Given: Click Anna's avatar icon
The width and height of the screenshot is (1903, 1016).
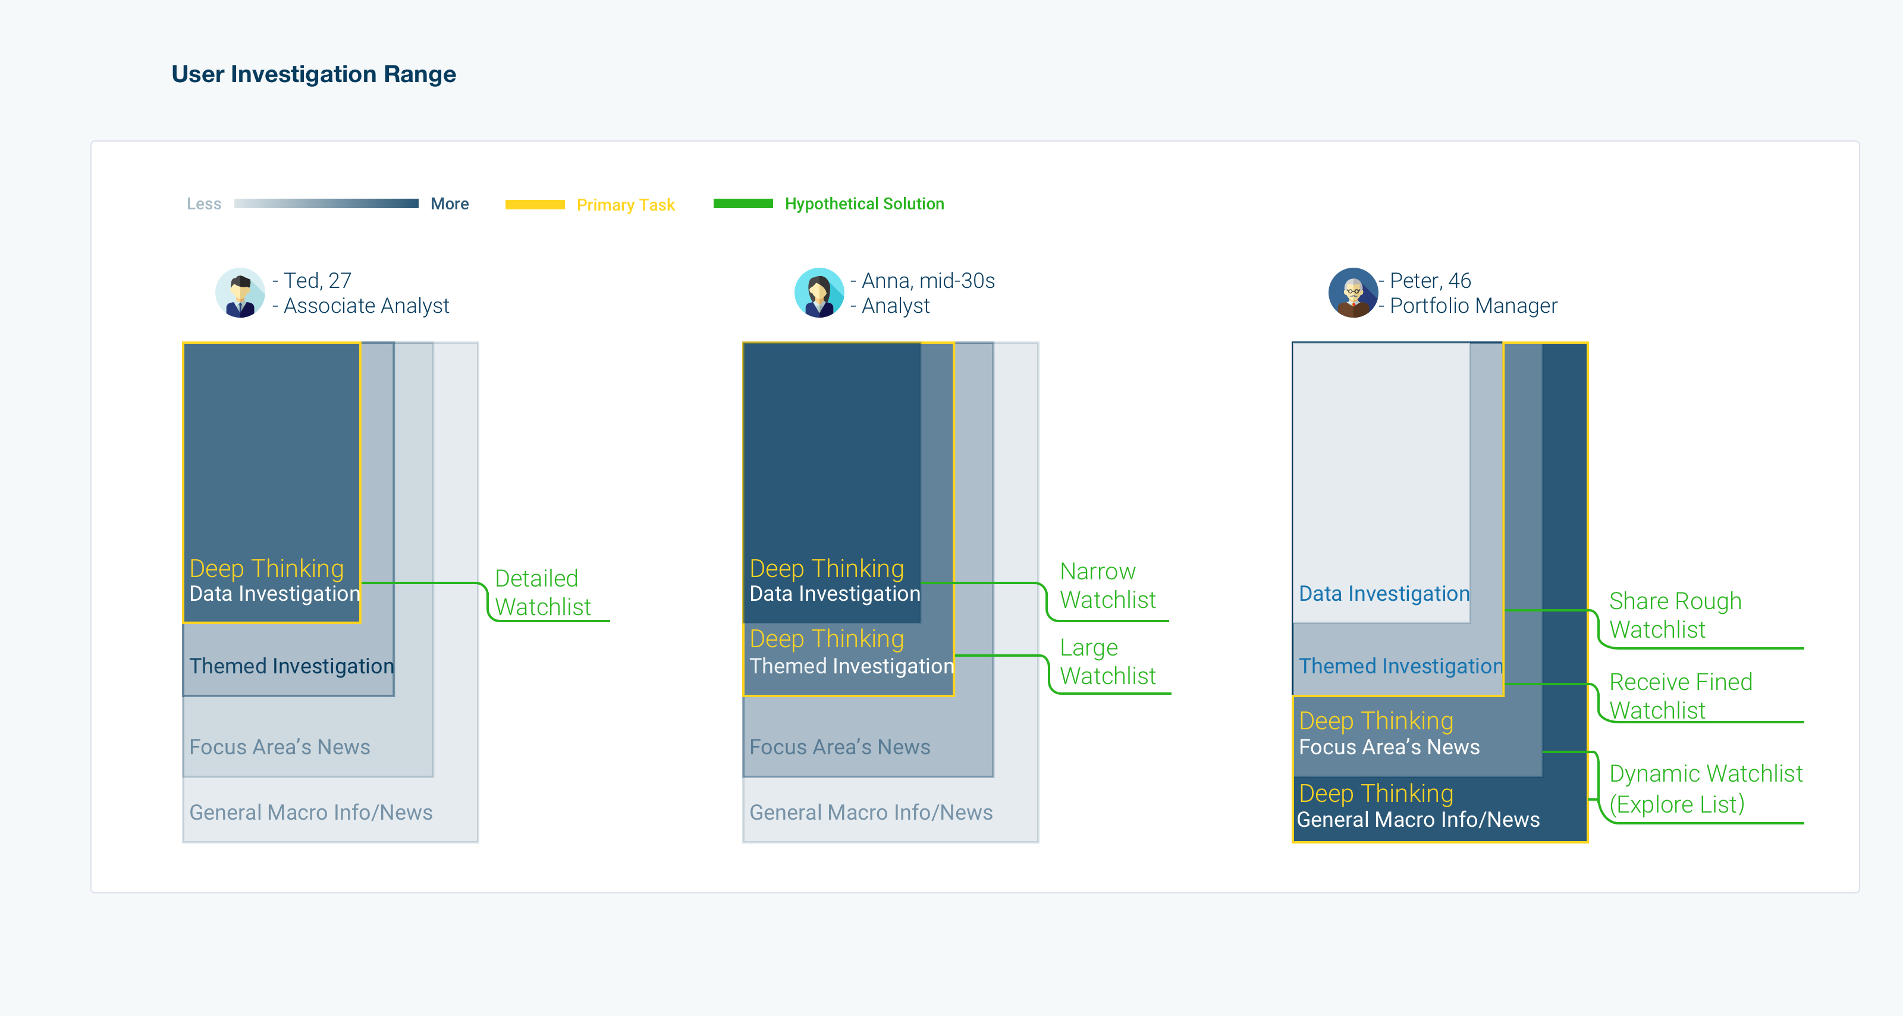Looking at the screenshot, I should tap(818, 293).
